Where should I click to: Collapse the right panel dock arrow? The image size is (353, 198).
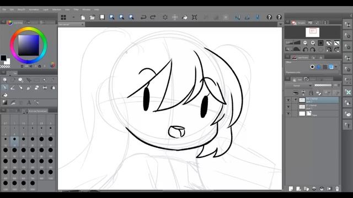click(x=351, y=15)
